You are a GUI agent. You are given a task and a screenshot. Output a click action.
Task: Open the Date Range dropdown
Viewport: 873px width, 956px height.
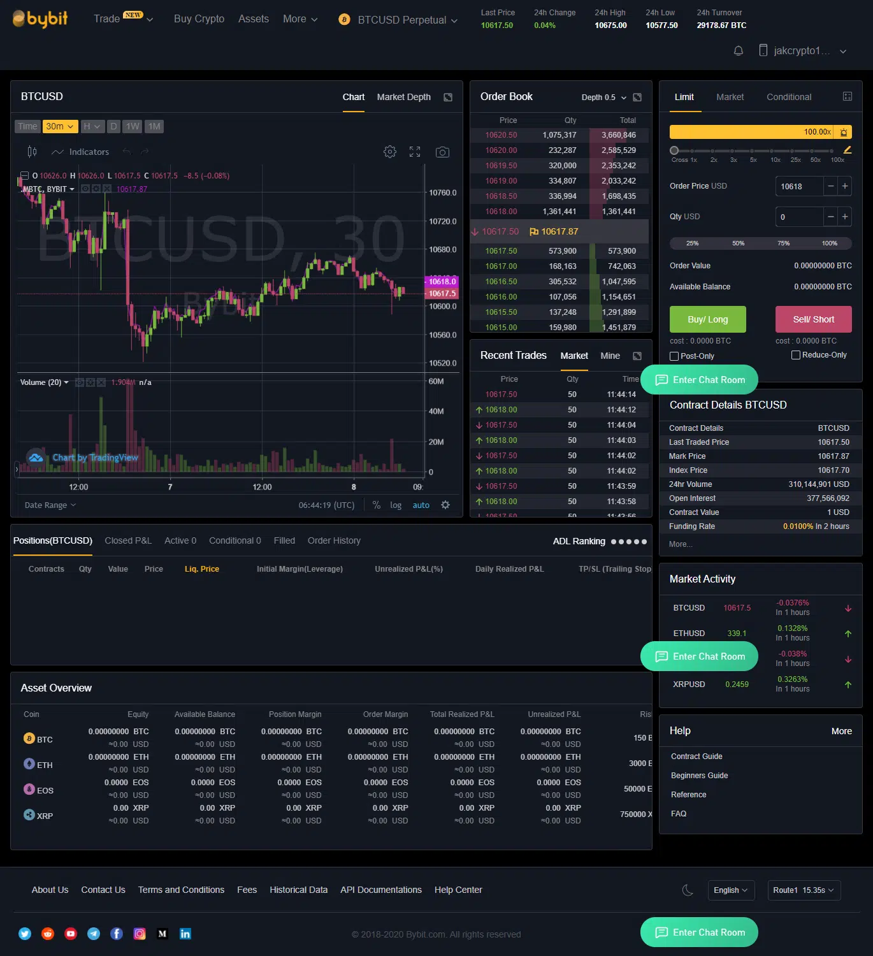[50, 505]
